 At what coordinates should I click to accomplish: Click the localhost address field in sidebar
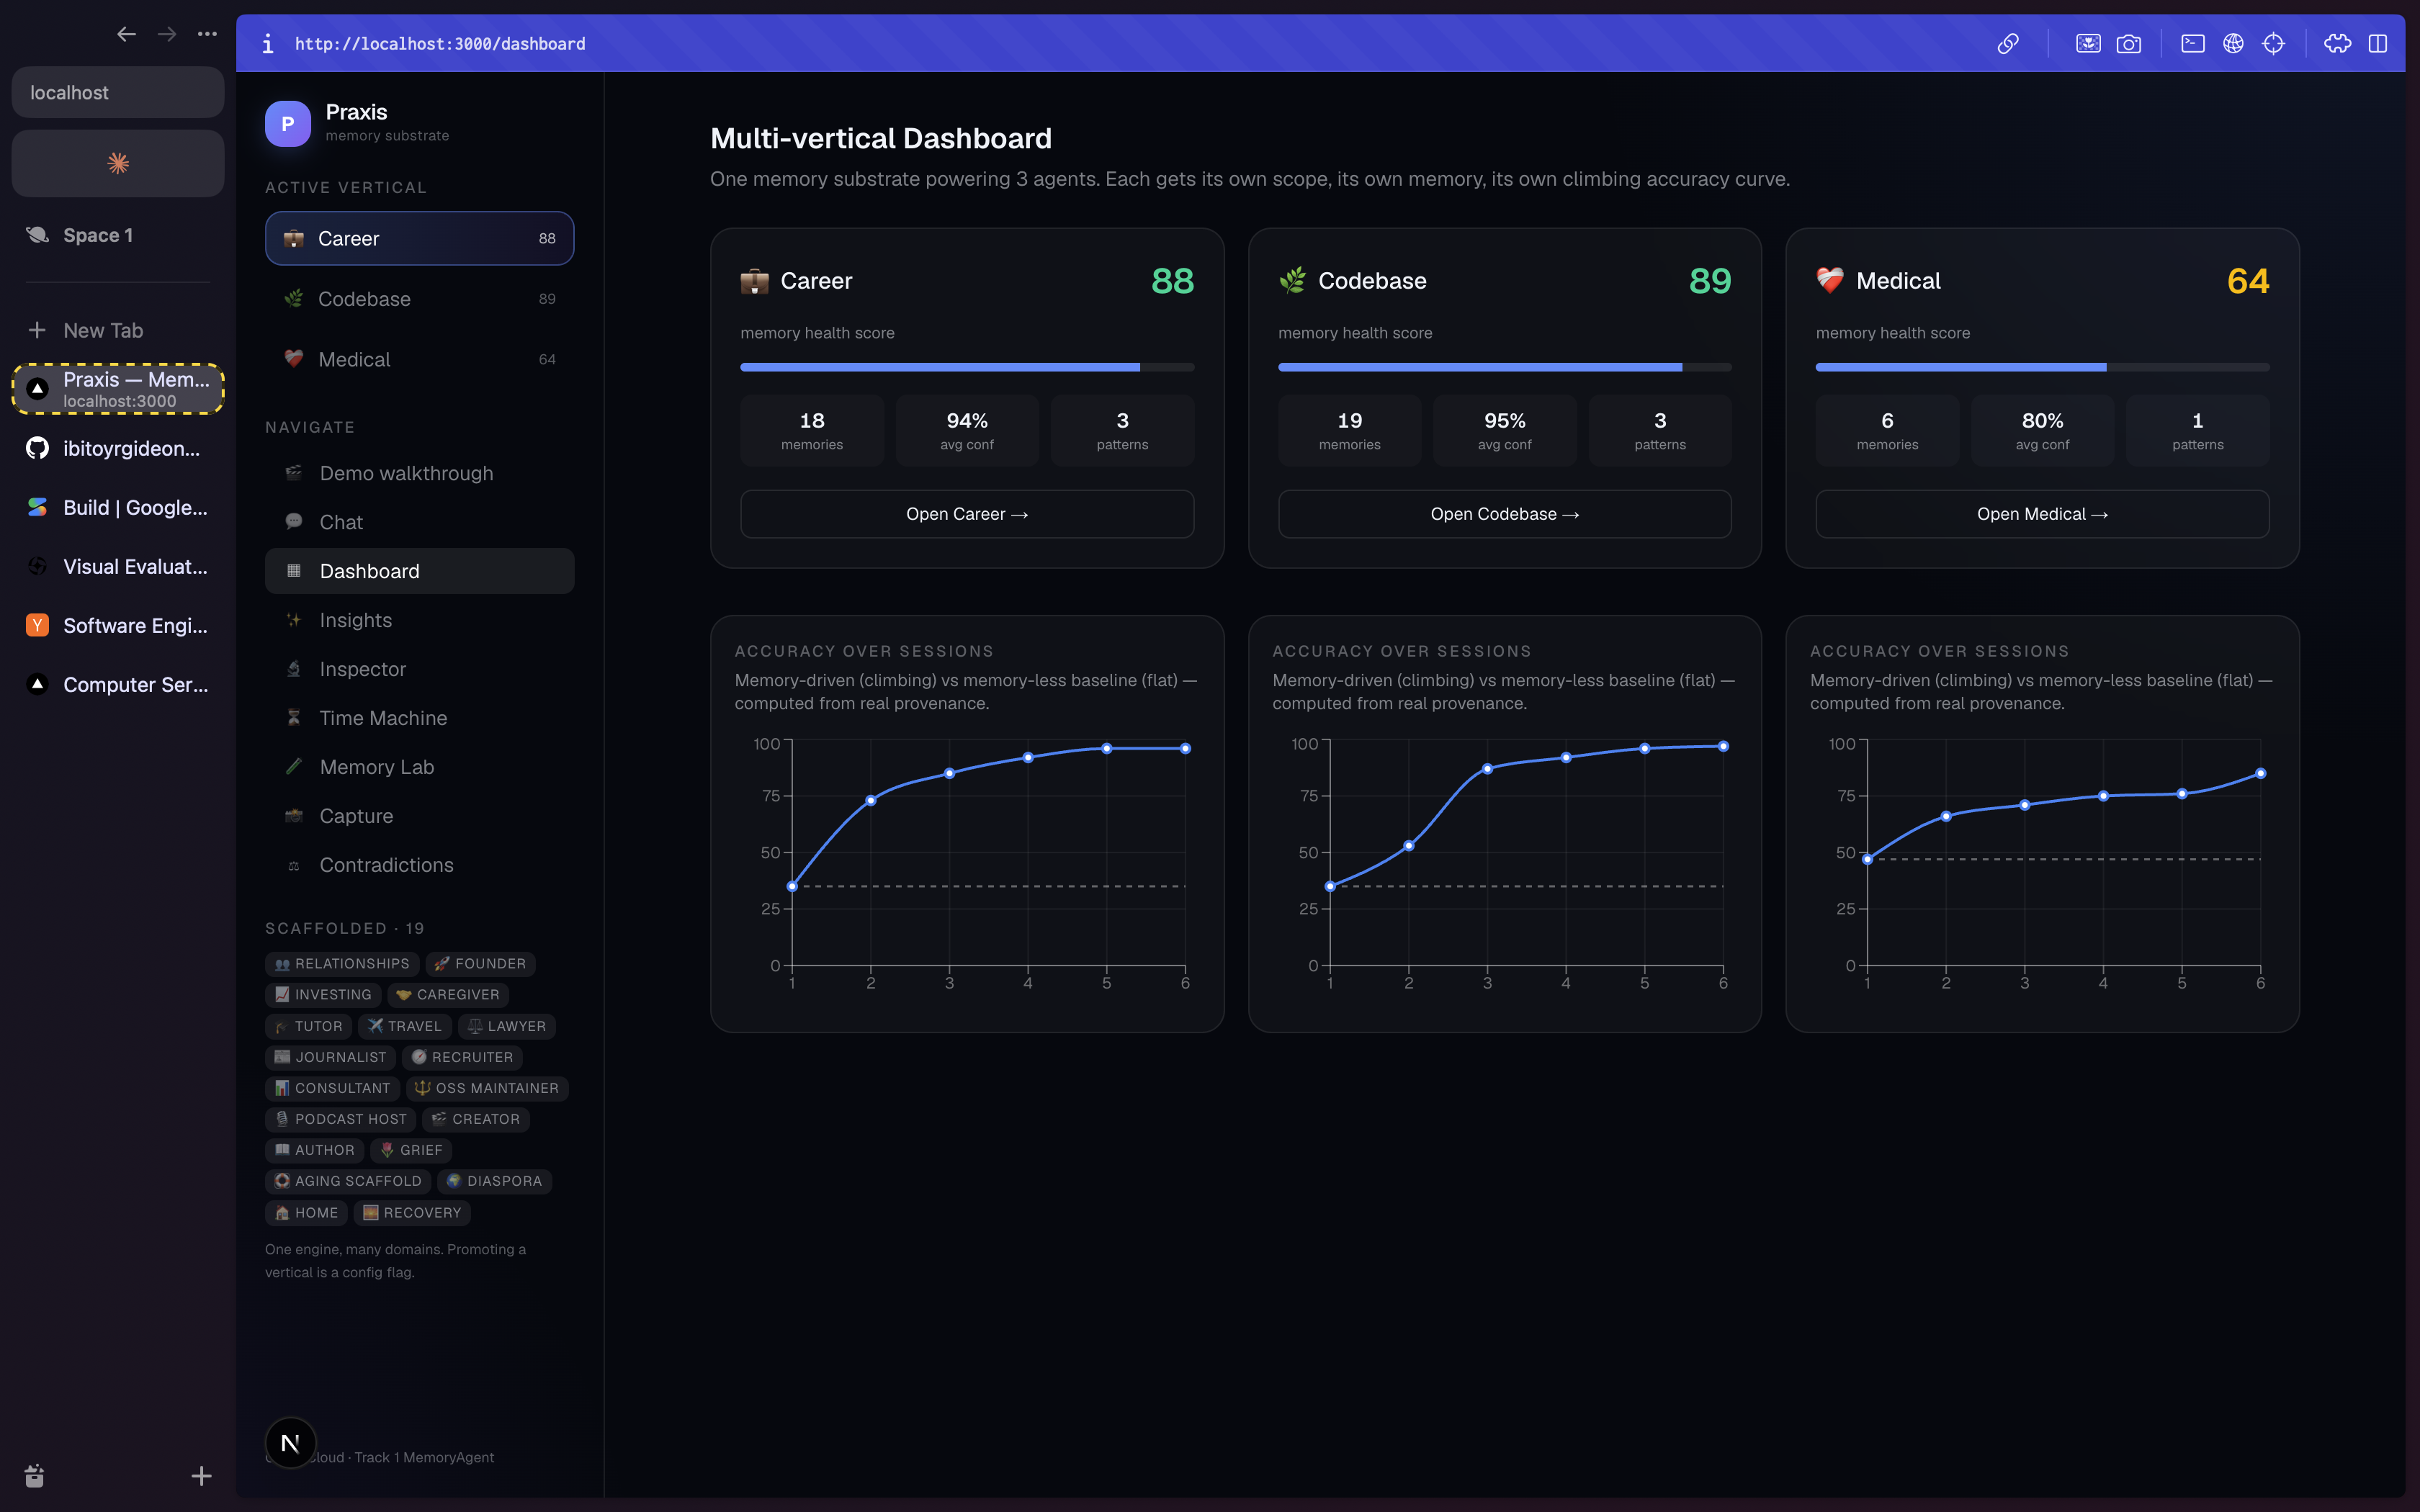[118, 92]
